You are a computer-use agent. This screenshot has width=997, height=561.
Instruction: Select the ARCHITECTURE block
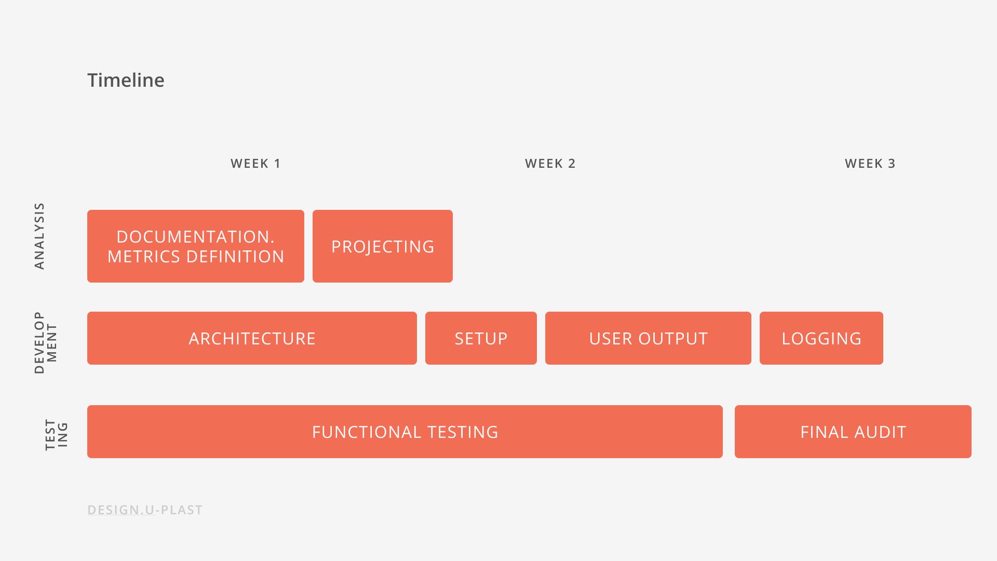[252, 338]
